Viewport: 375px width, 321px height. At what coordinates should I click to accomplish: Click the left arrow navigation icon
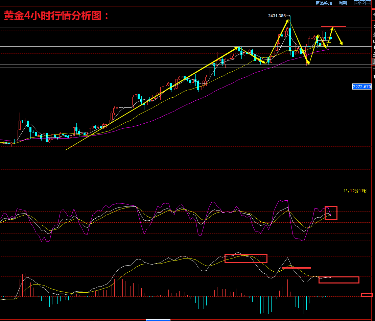pyautogui.click(x=357, y=3)
